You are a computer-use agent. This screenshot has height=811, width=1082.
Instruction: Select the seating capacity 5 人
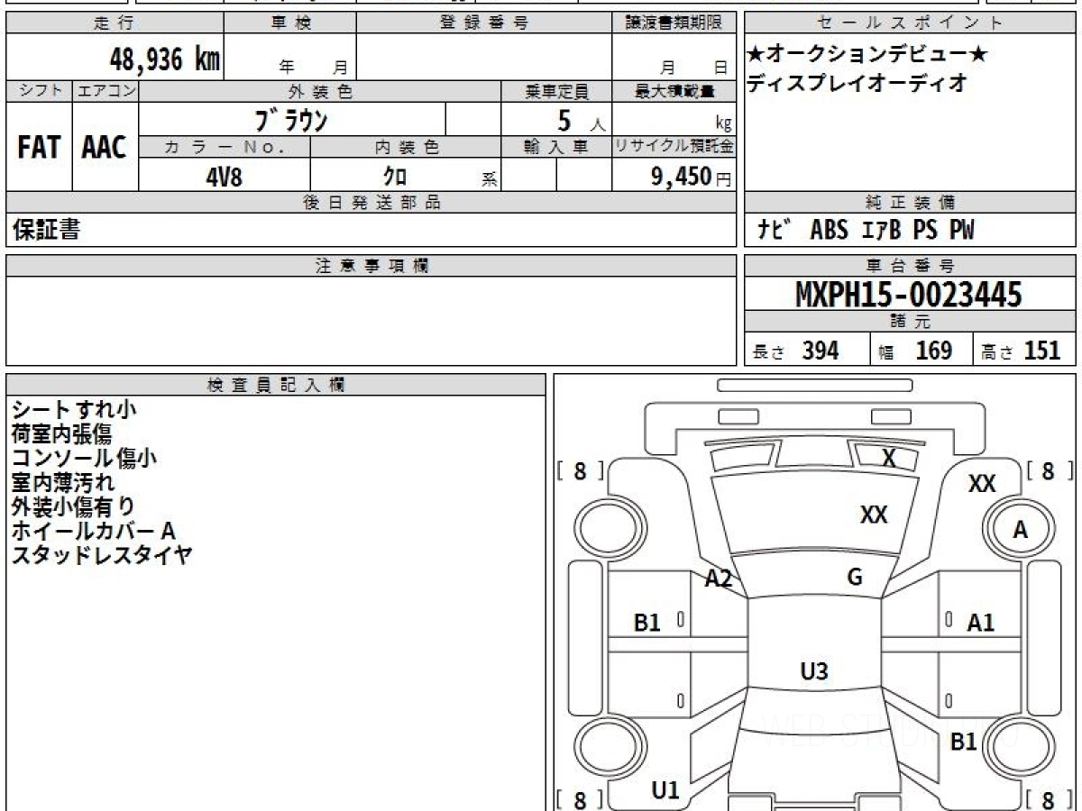(581, 120)
